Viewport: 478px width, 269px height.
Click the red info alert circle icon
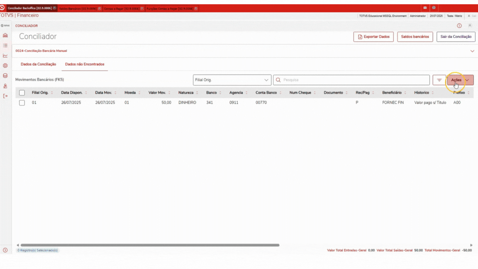click(459, 26)
